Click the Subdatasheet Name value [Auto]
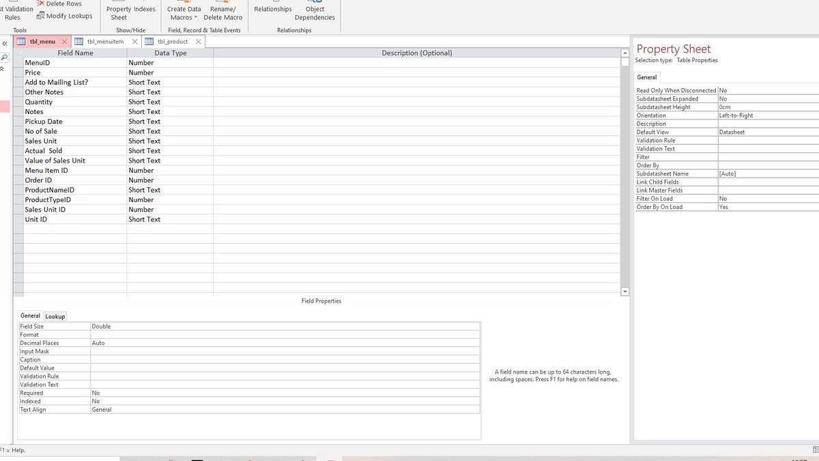This screenshot has height=461, width=819. point(768,173)
